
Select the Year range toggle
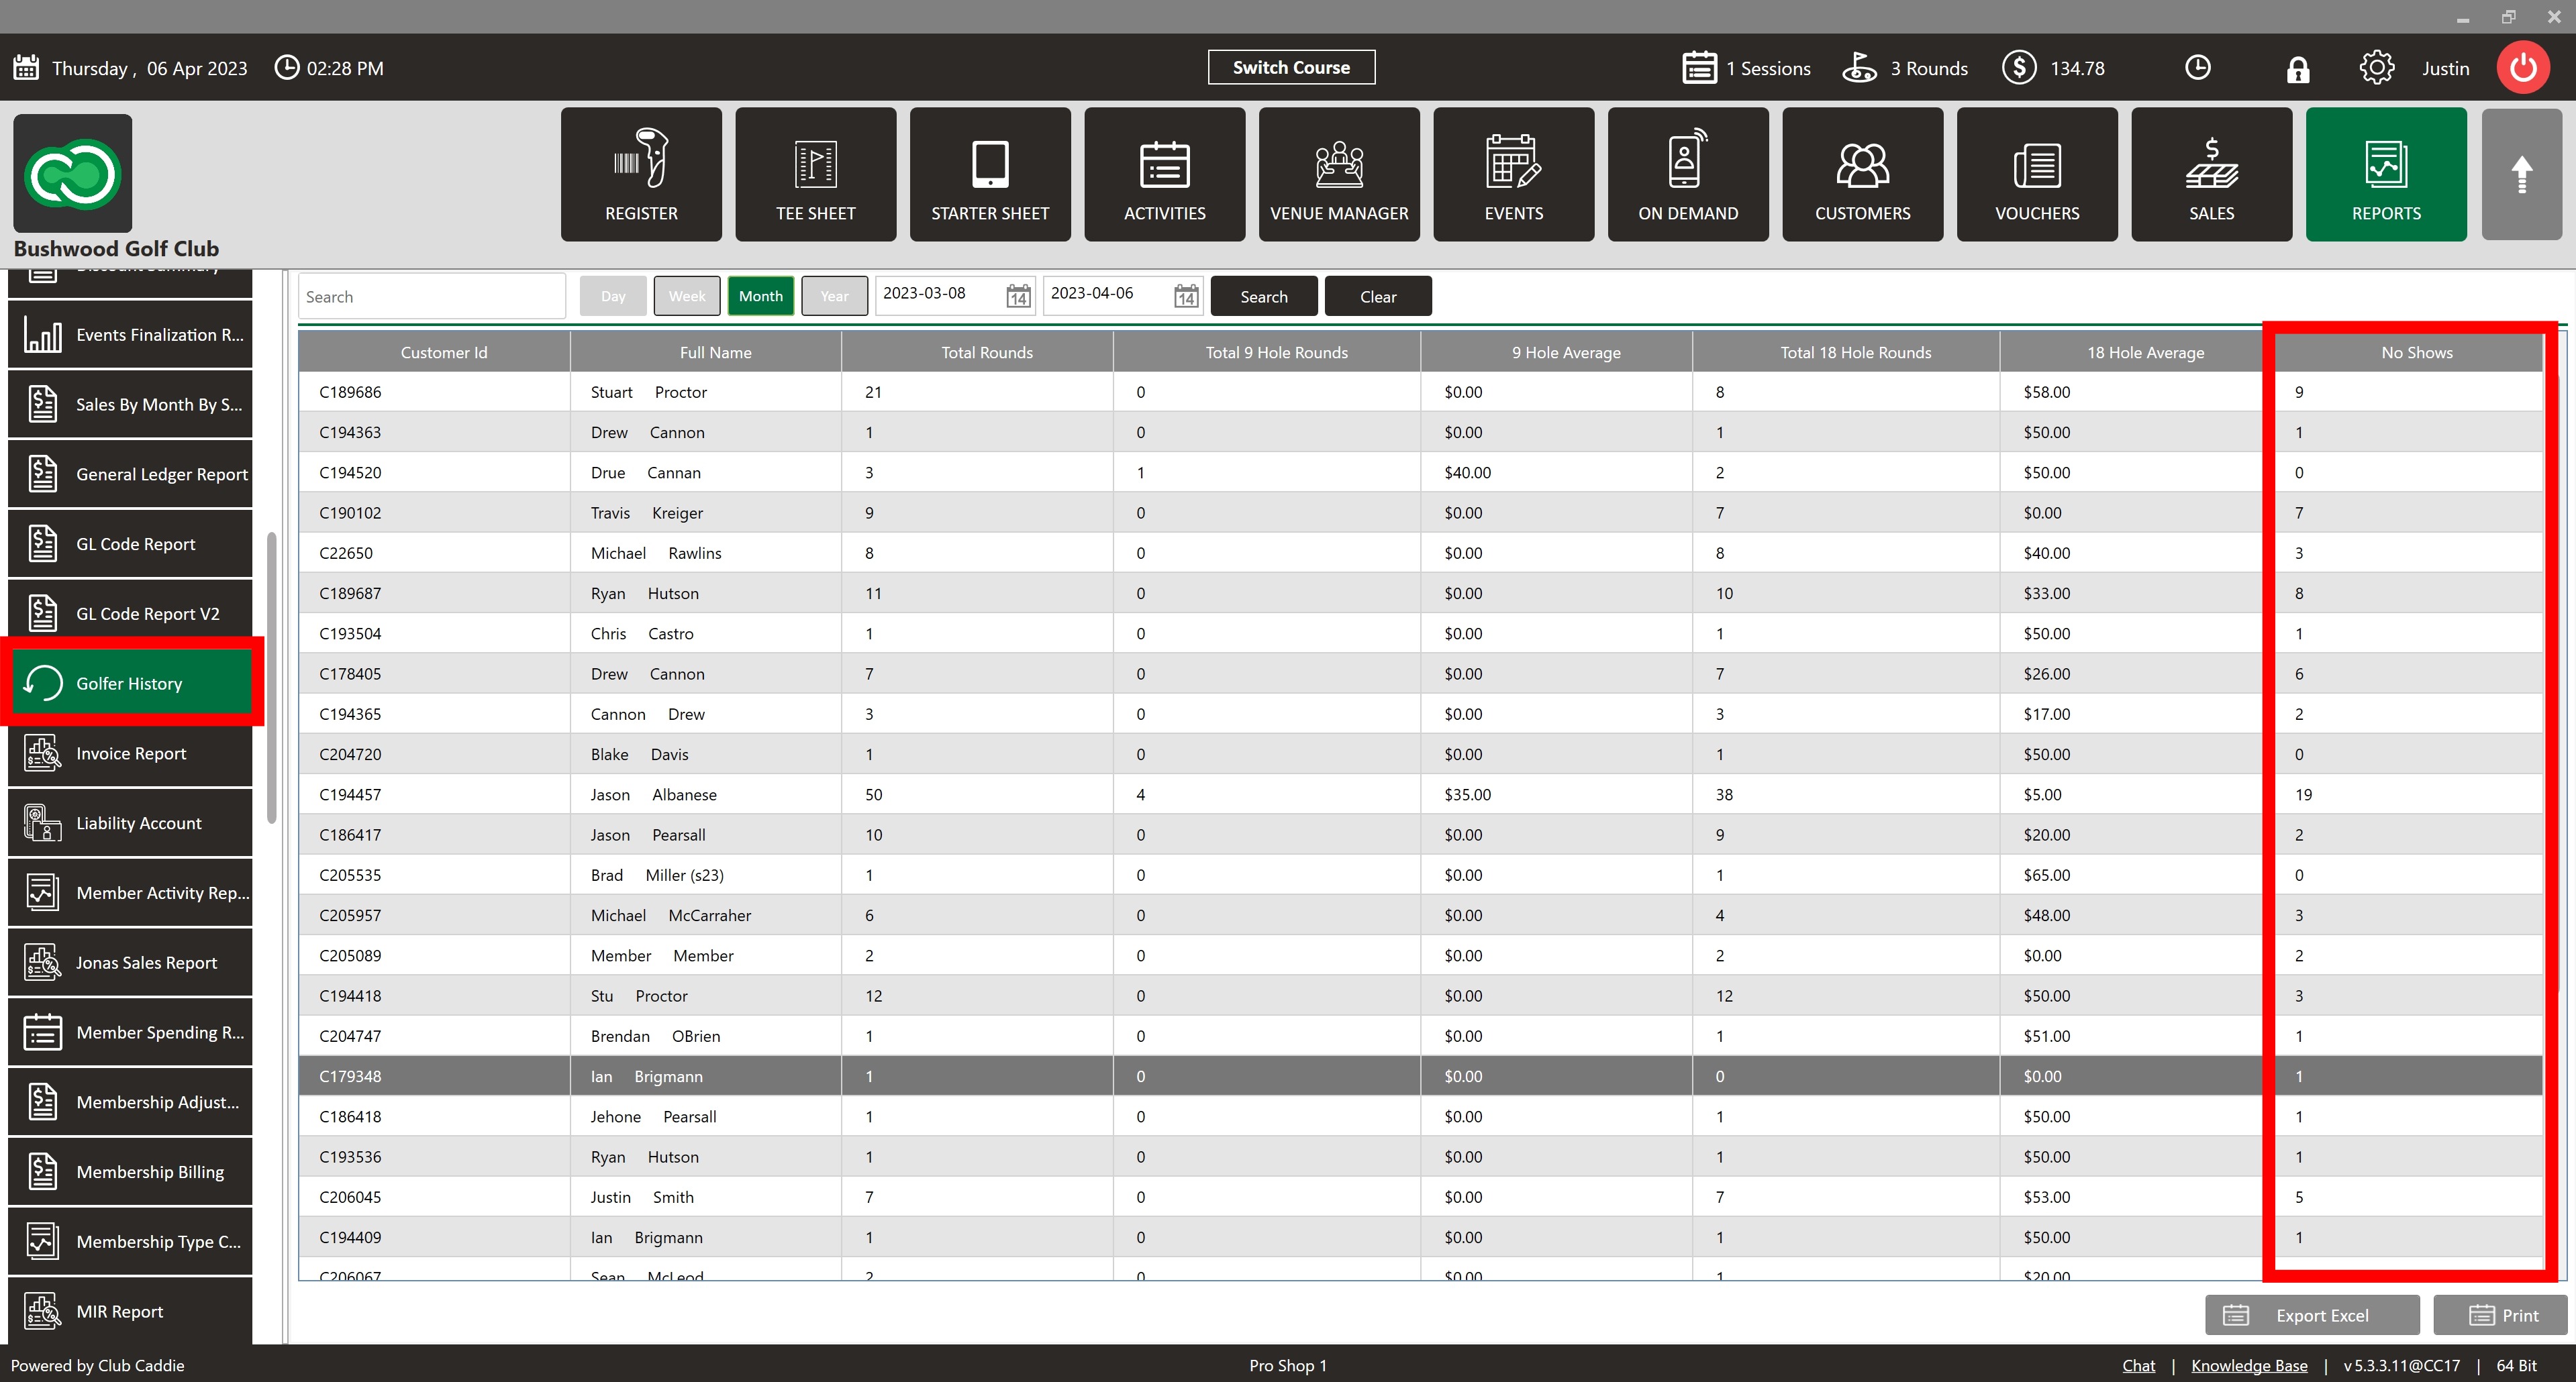pyautogui.click(x=834, y=297)
